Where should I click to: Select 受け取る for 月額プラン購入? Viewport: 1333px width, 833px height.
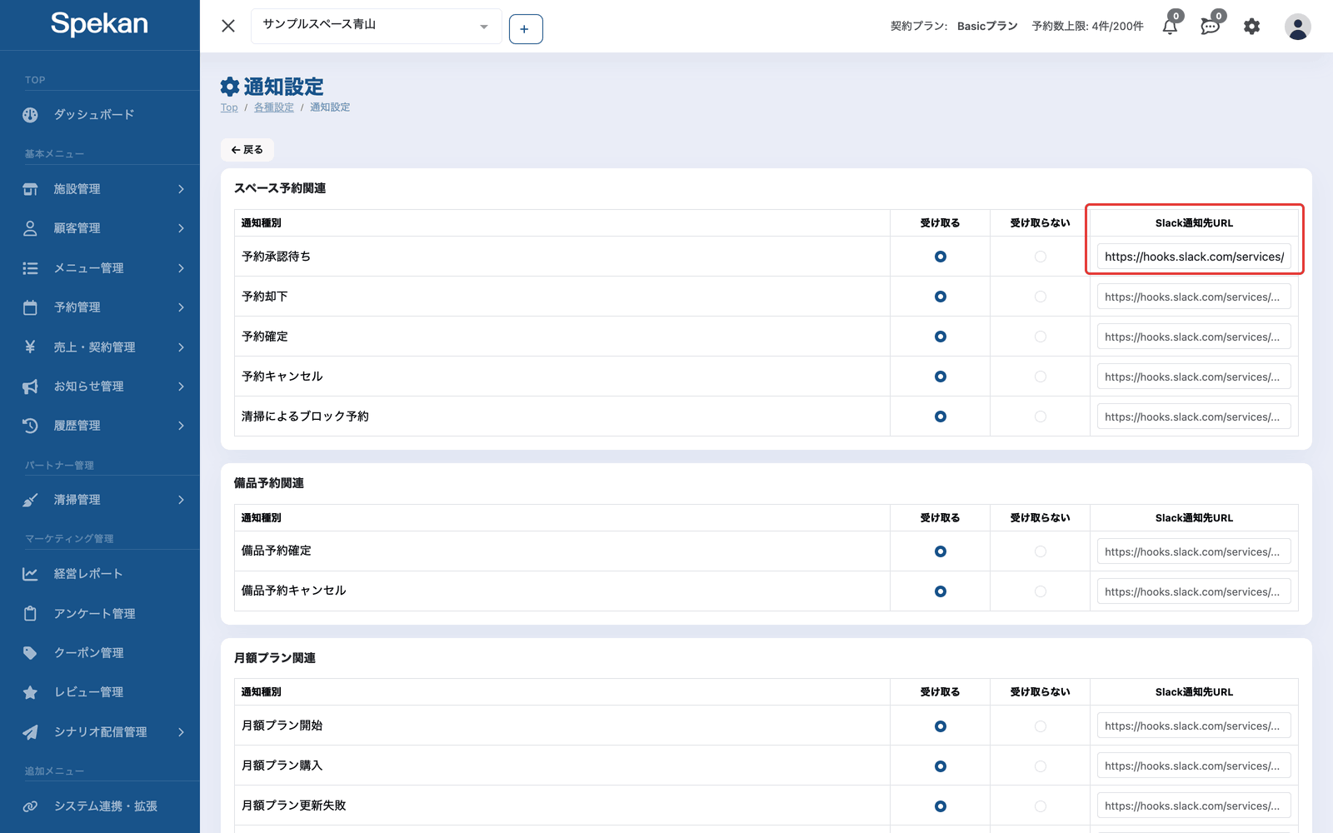(940, 766)
